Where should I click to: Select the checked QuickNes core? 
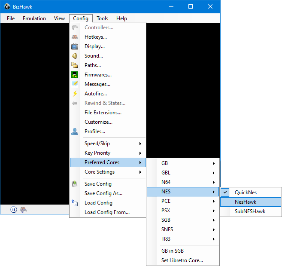[x=251, y=193]
